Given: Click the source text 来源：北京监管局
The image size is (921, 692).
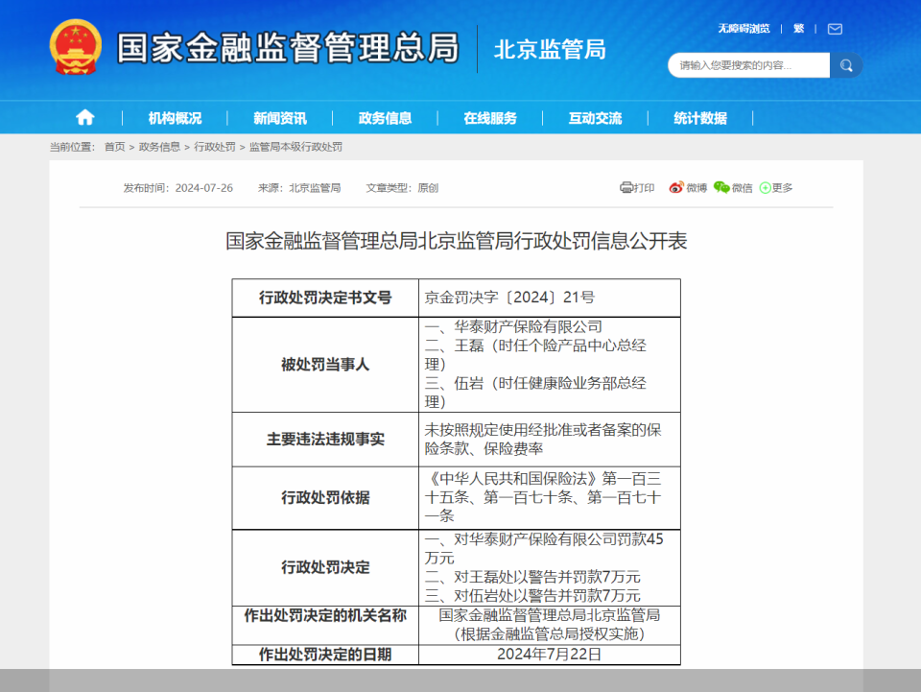Looking at the screenshot, I should click(x=299, y=188).
